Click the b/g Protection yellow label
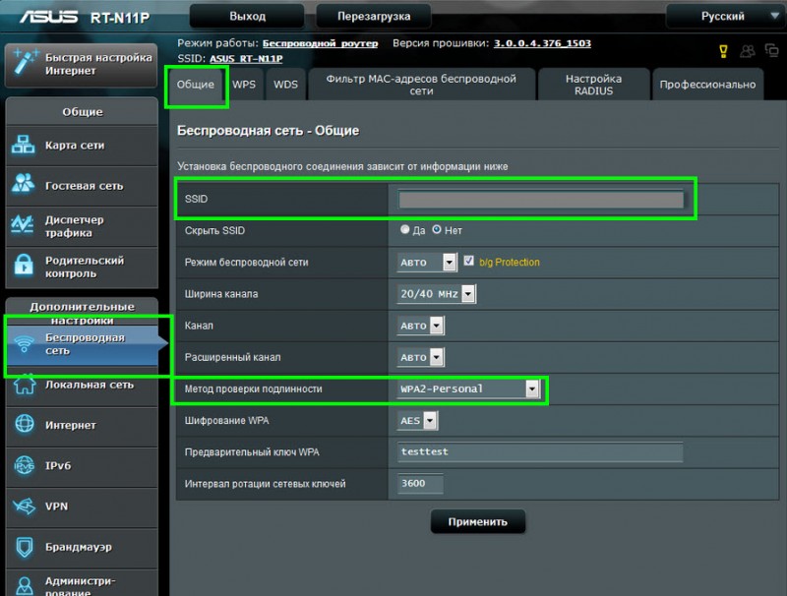Image resolution: width=787 pixels, height=596 pixels. [509, 263]
